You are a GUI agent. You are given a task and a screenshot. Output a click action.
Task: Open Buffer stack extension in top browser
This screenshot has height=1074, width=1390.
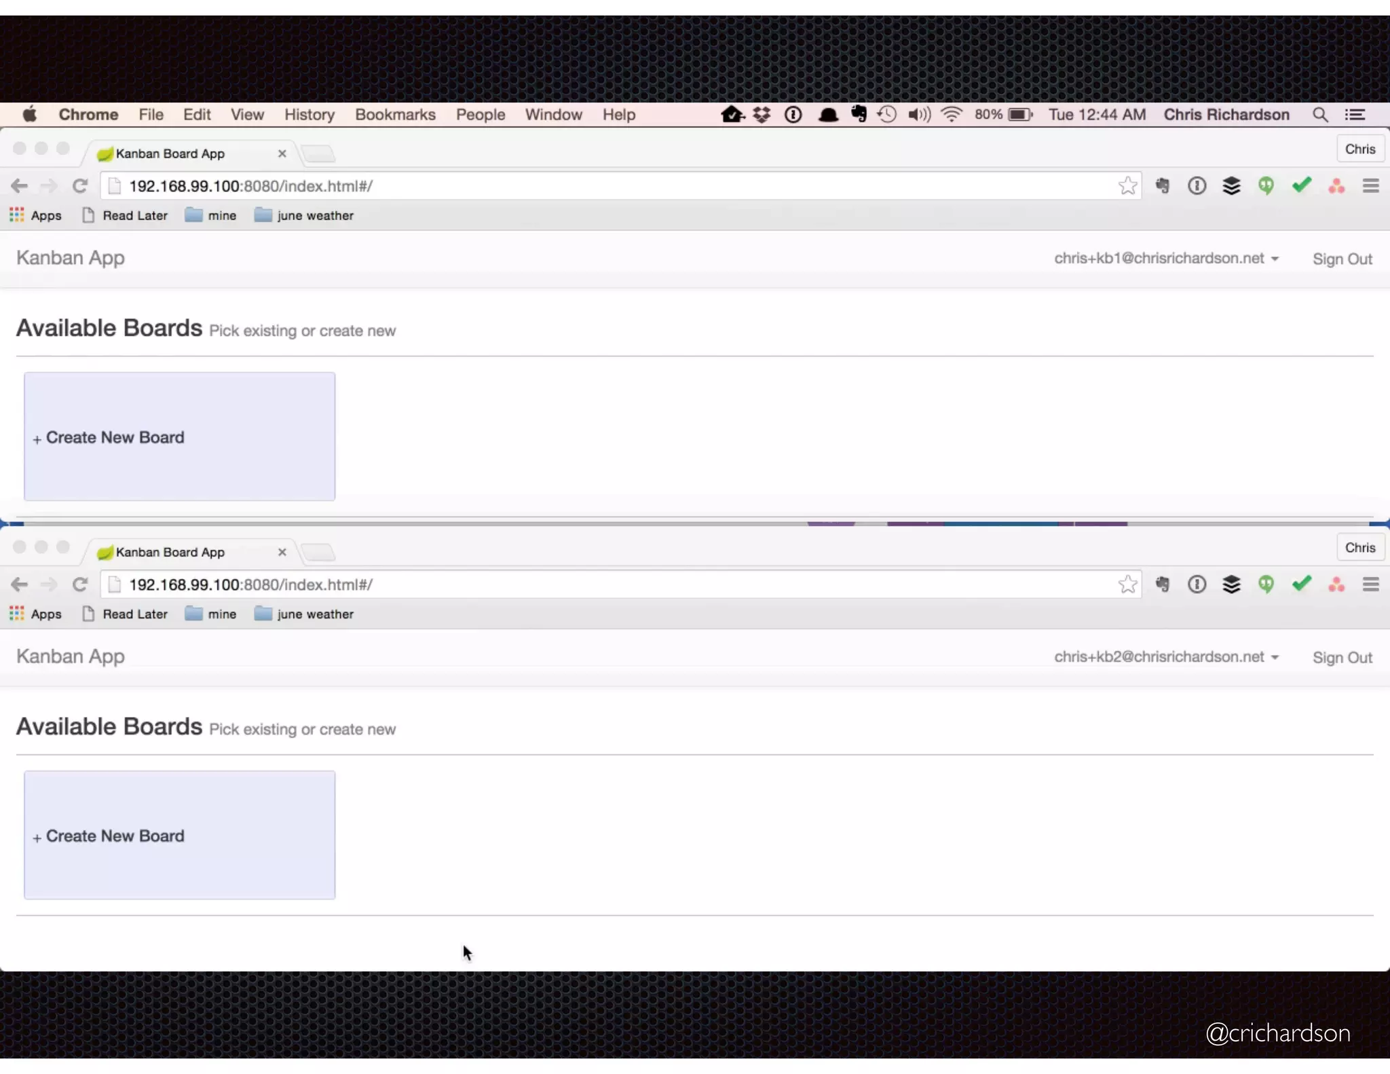(x=1231, y=186)
